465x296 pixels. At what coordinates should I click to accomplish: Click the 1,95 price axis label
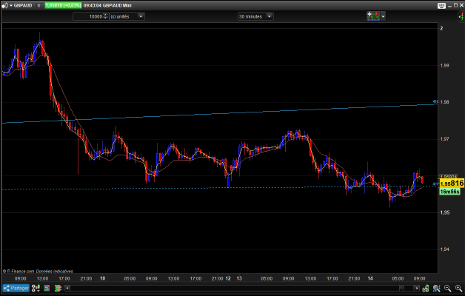pyautogui.click(x=444, y=212)
